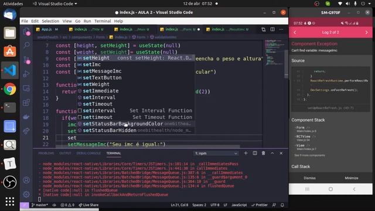Open Live Share view in activity bar
The height and width of the screenshot is (211, 375).
pyautogui.click(x=26, y=131)
